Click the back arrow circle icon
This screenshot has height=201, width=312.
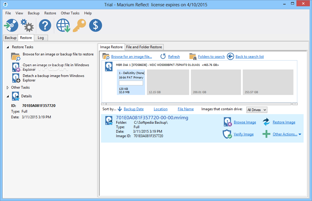pos(230,56)
